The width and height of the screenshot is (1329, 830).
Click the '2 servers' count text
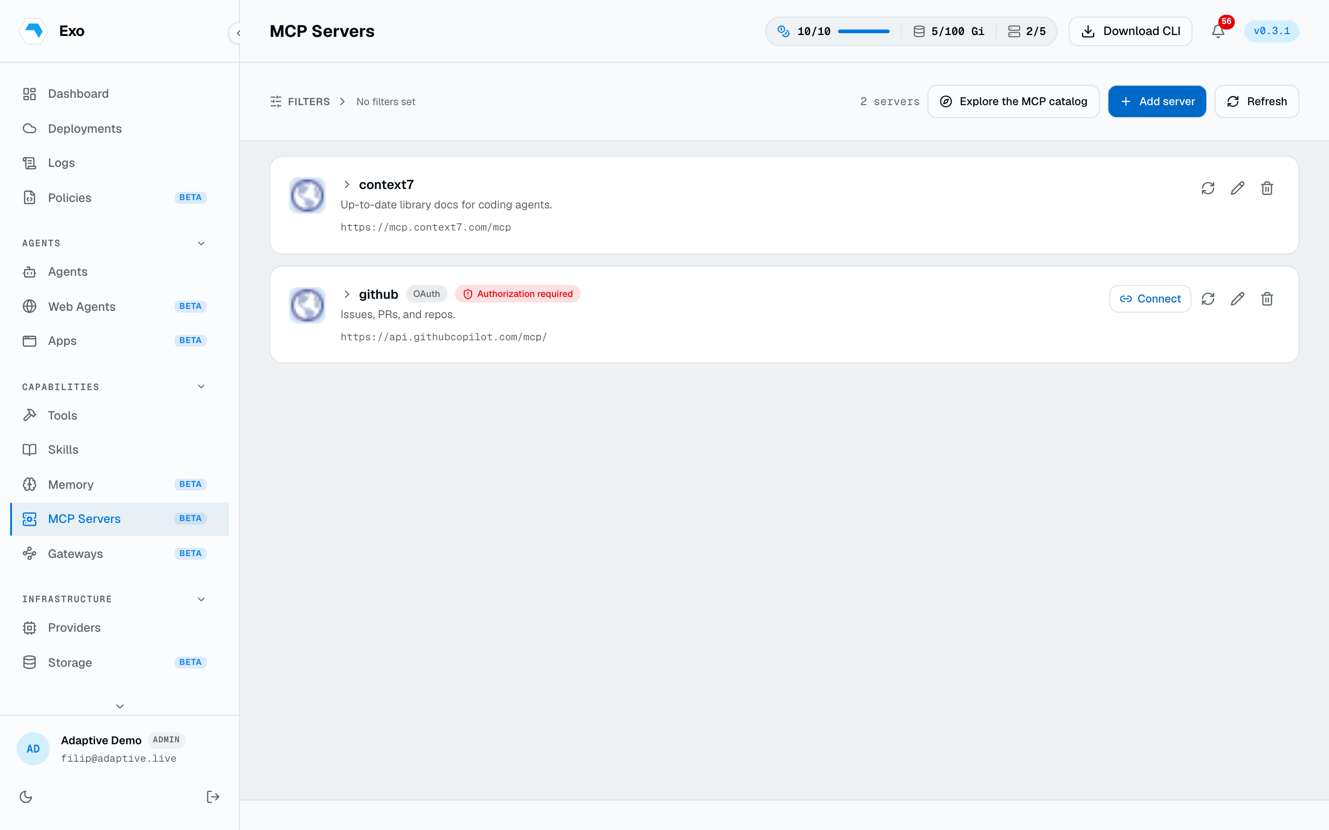[889, 101]
